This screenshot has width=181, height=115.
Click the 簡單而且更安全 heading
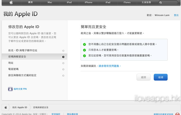pyautogui.click(x=93, y=27)
